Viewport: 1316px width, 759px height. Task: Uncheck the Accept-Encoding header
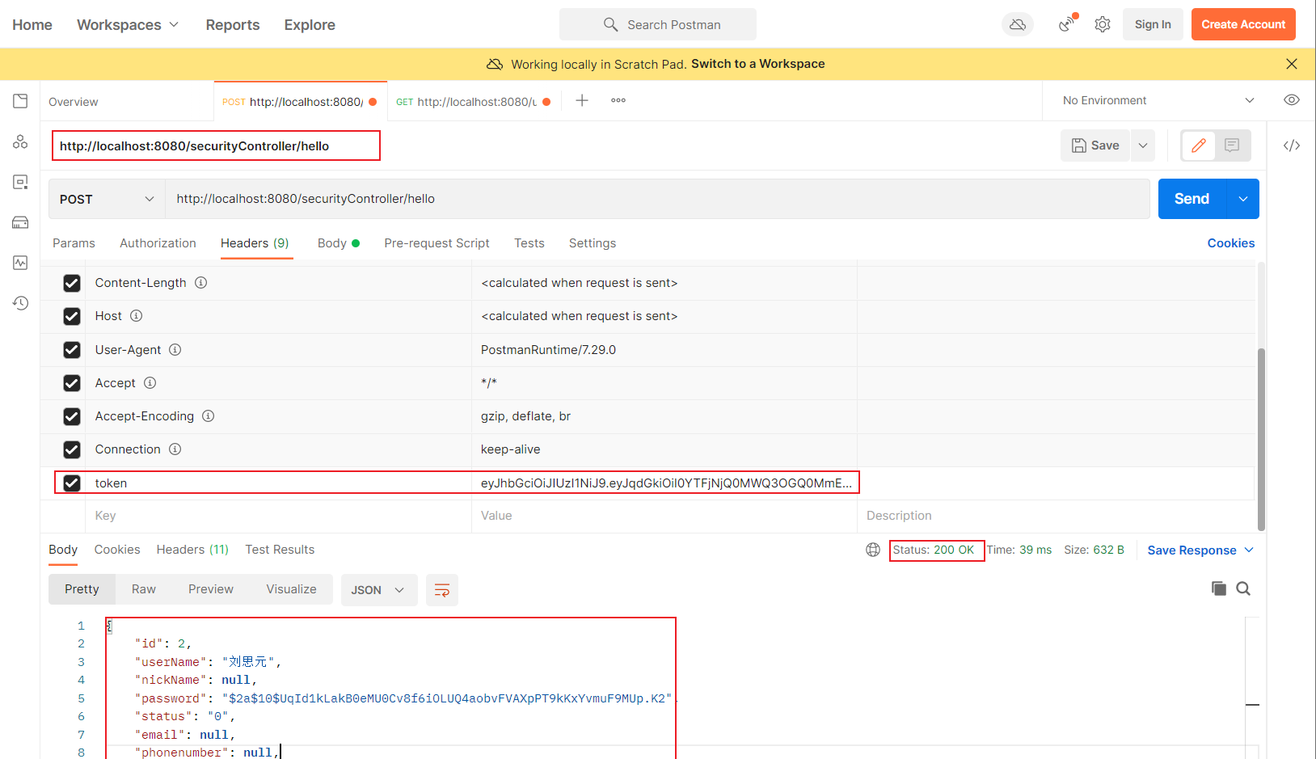72,416
